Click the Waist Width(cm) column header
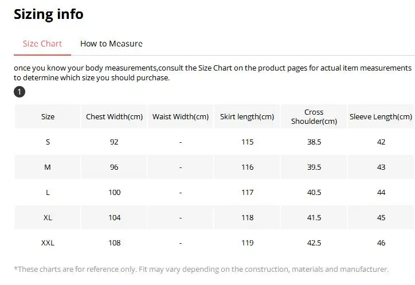415x285 pixels. (181, 117)
